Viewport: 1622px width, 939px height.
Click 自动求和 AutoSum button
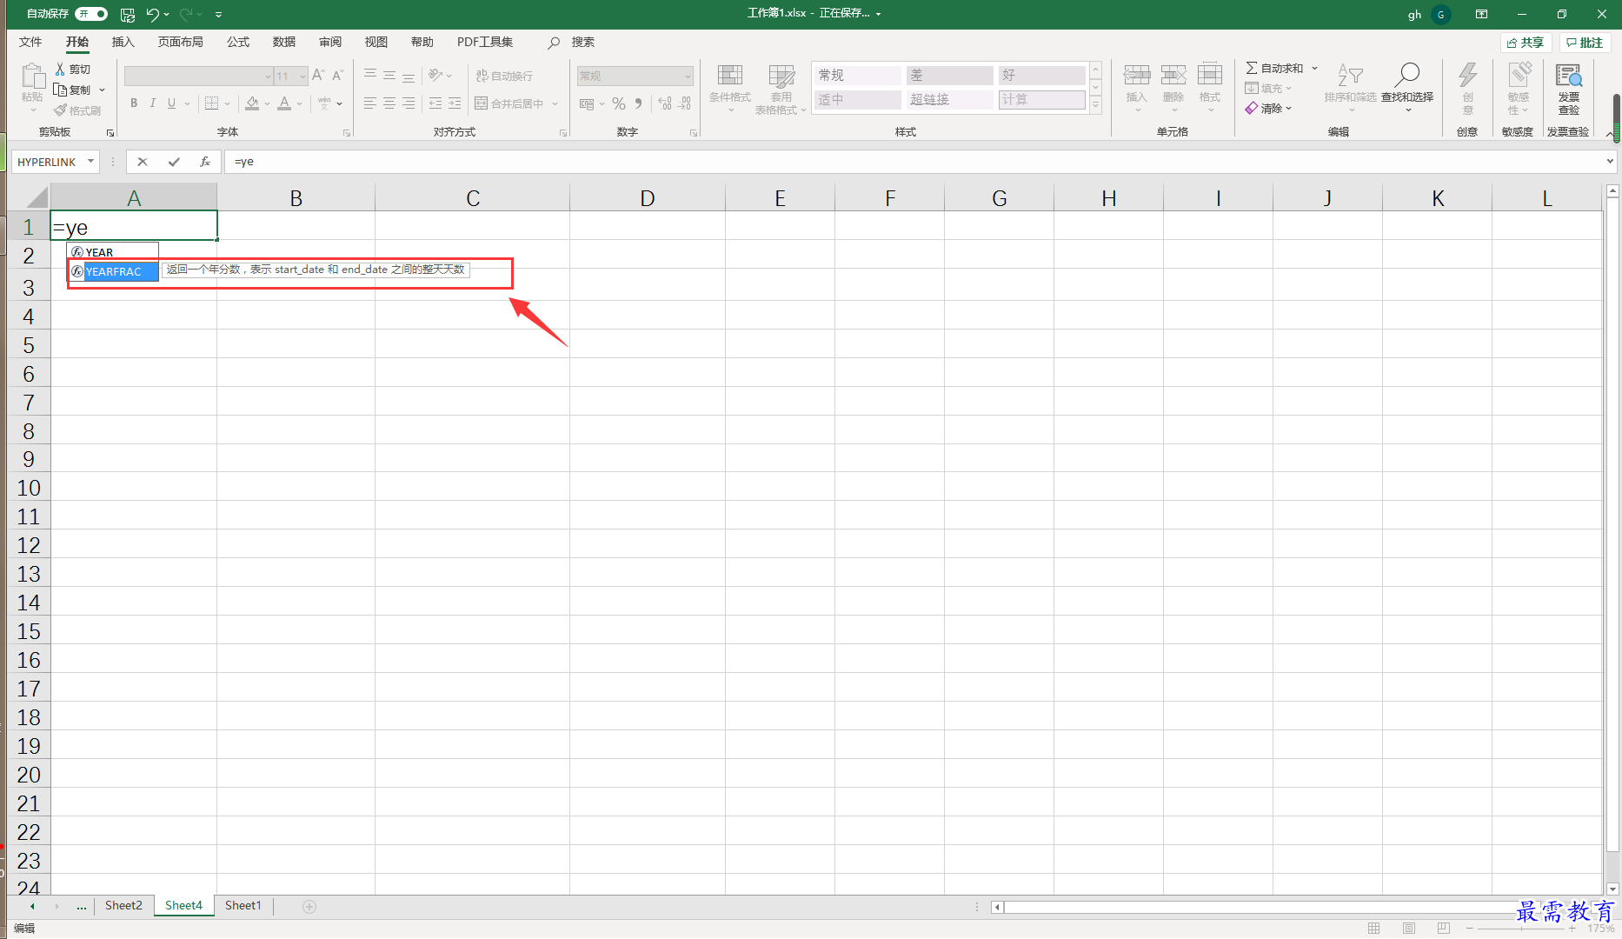(x=1274, y=68)
